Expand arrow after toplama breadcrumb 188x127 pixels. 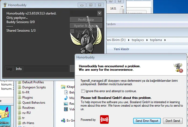pyautogui.click(x=165, y=40)
